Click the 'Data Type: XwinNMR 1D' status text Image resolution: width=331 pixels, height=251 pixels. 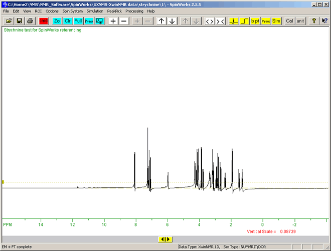pyautogui.click(x=199, y=247)
